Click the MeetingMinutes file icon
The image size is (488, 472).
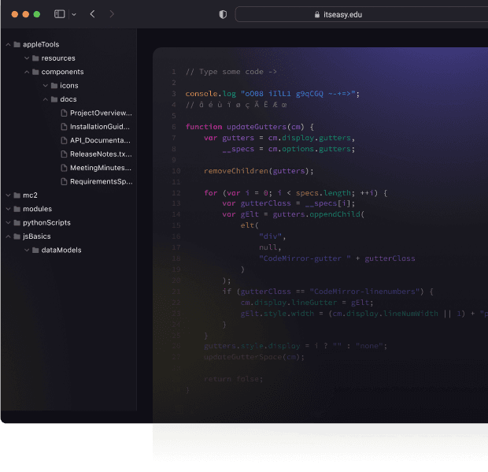pos(64,168)
